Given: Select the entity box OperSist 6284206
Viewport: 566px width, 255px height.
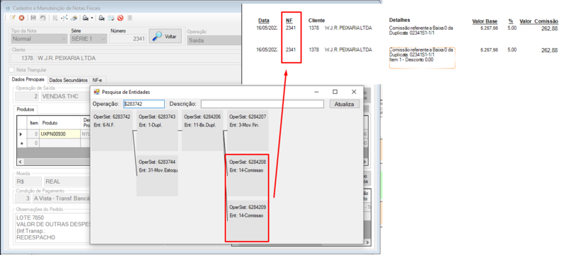Looking at the screenshot, I should 202,131.
